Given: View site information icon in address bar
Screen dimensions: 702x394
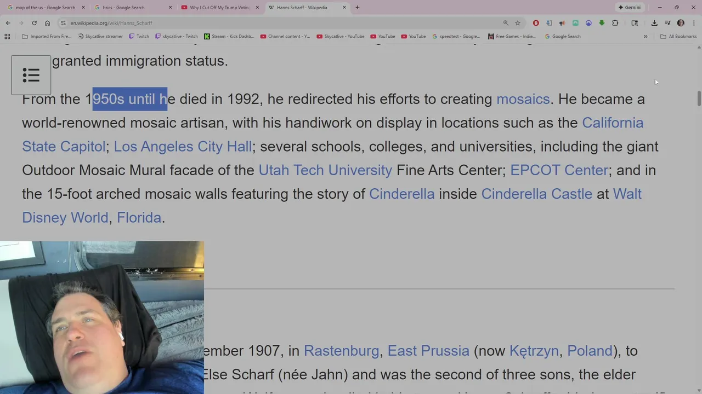Looking at the screenshot, I should pyautogui.click(x=63, y=23).
